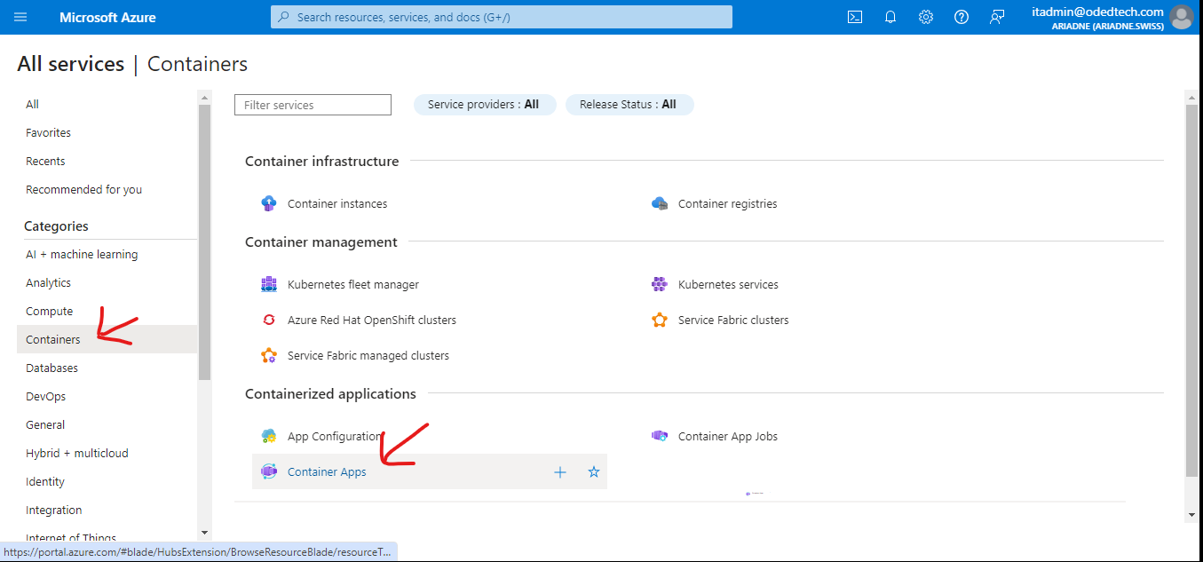The image size is (1203, 562).
Task: Open the portal hamburger menu
Action: pos(20,17)
